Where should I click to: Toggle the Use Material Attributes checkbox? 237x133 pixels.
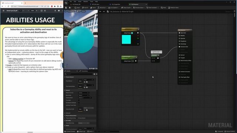pyautogui.click(x=79, y=103)
